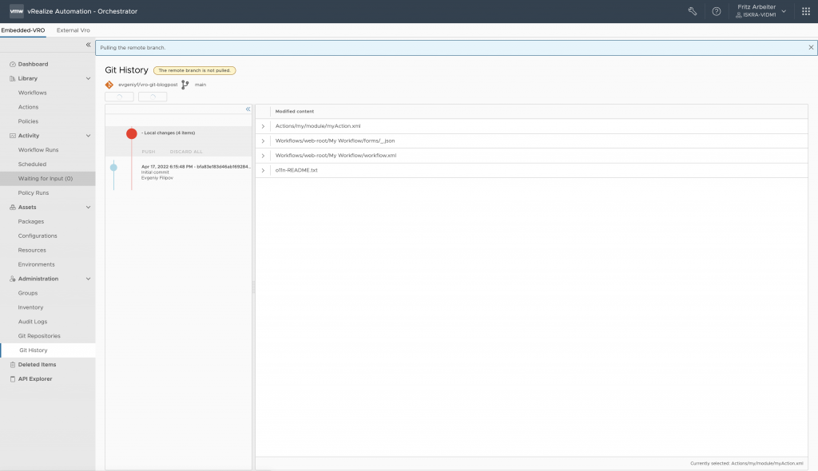Select the Initial commit entry in history
Screen dimensions: 818x471
point(192,172)
